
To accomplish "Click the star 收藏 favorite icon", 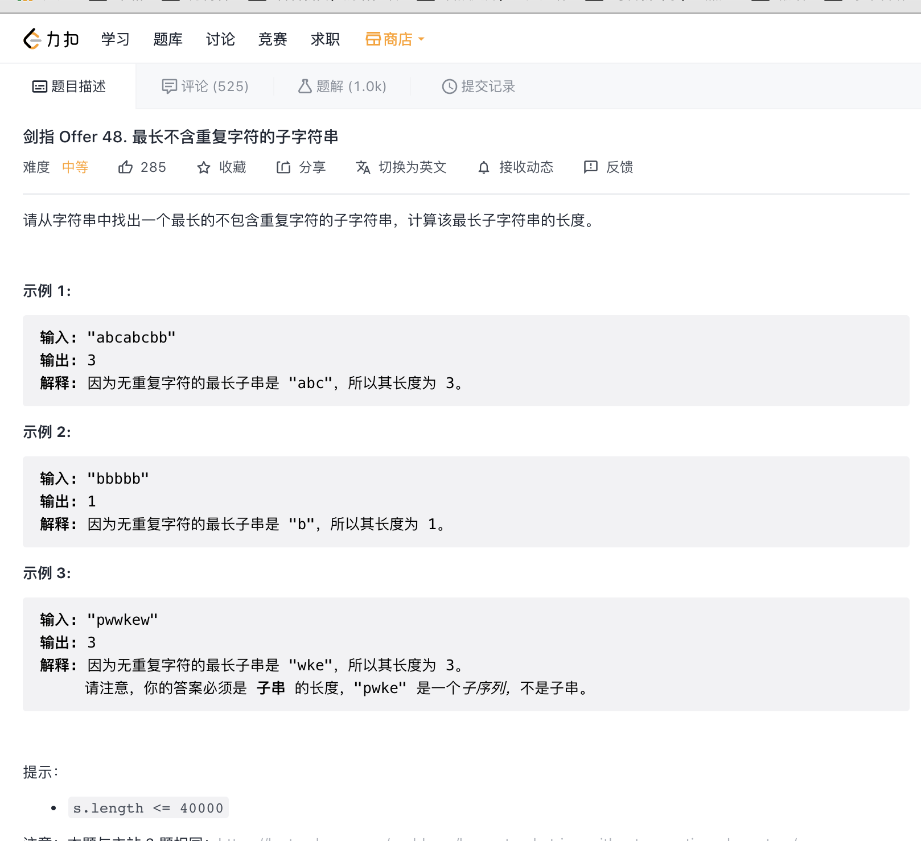I will tap(204, 167).
